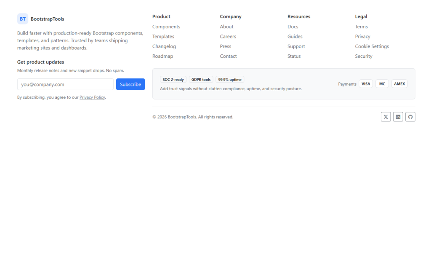Viewport: 431px width, 266px height.
Task: Select the MC payment badge
Action: 382,84
